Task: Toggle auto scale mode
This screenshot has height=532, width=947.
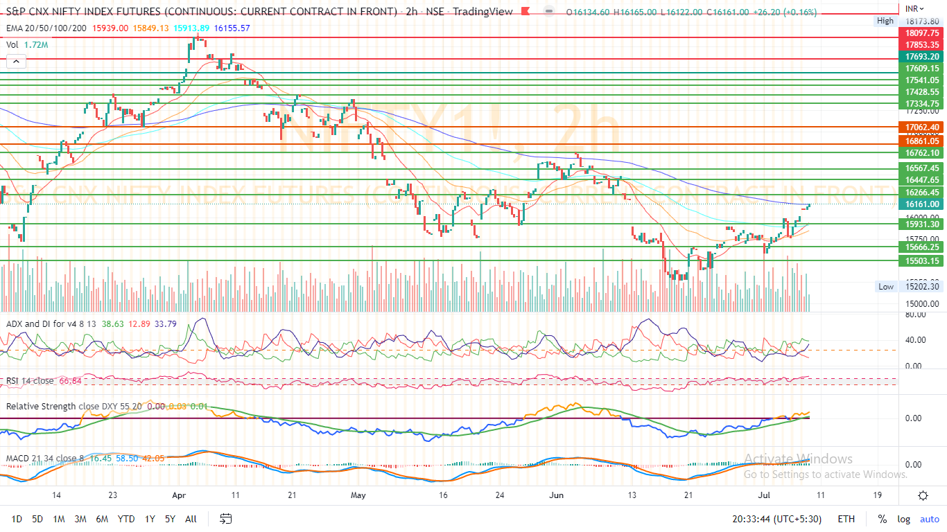Action: click(929, 519)
